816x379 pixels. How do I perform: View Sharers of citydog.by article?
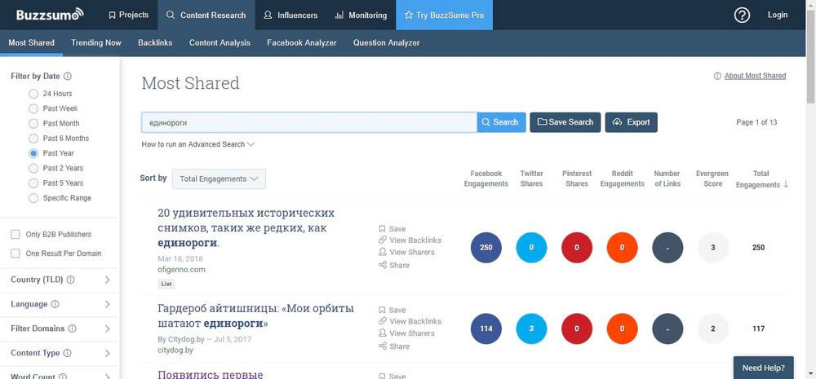[x=406, y=333]
